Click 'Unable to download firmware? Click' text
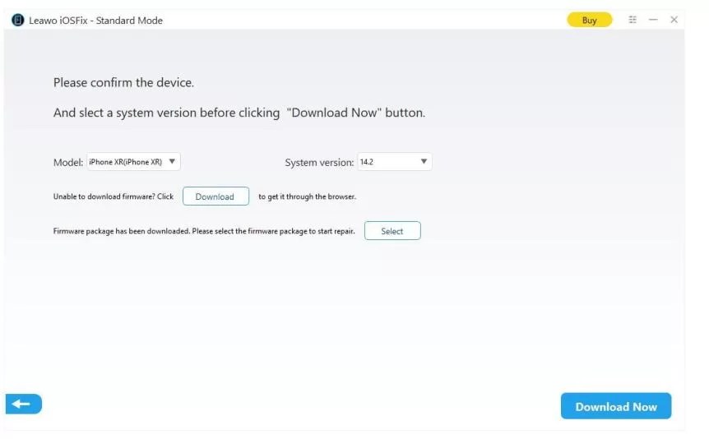709x439 pixels. click(x=114, y=196)
